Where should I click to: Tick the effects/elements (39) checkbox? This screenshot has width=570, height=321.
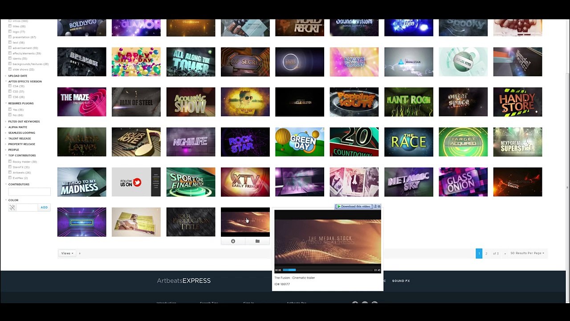click(10, 53)
